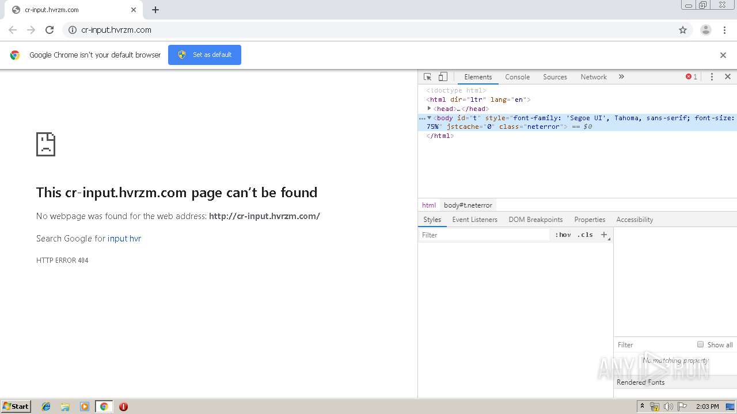Click the volume speaker tray icon
Image resolution: width=737 pixels, height=414 pixels.
[x=668, y=407]
